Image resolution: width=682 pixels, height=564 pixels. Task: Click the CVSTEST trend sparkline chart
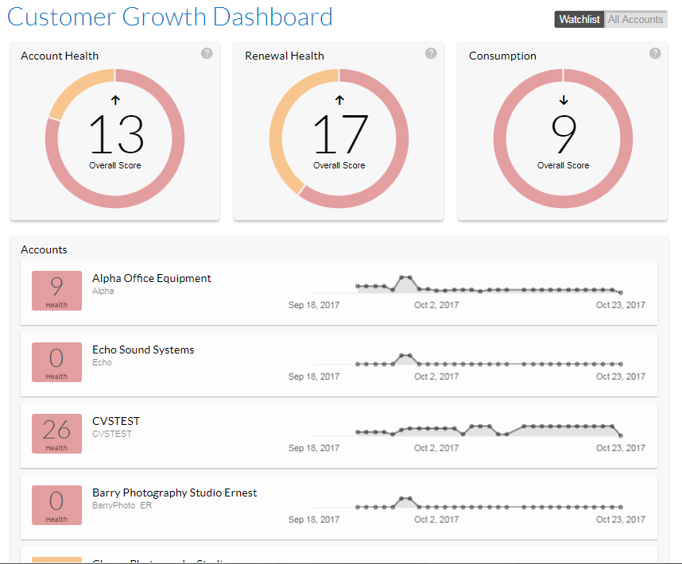click(x=488, y=431)
